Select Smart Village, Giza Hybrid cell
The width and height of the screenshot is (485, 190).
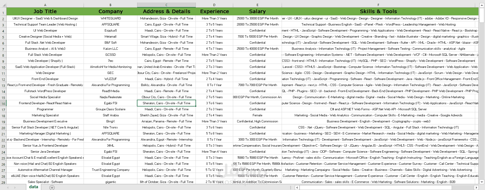point(166,37)
